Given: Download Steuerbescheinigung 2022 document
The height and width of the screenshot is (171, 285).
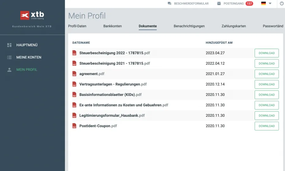Looking at the screenshot, I should coord(267,53).
